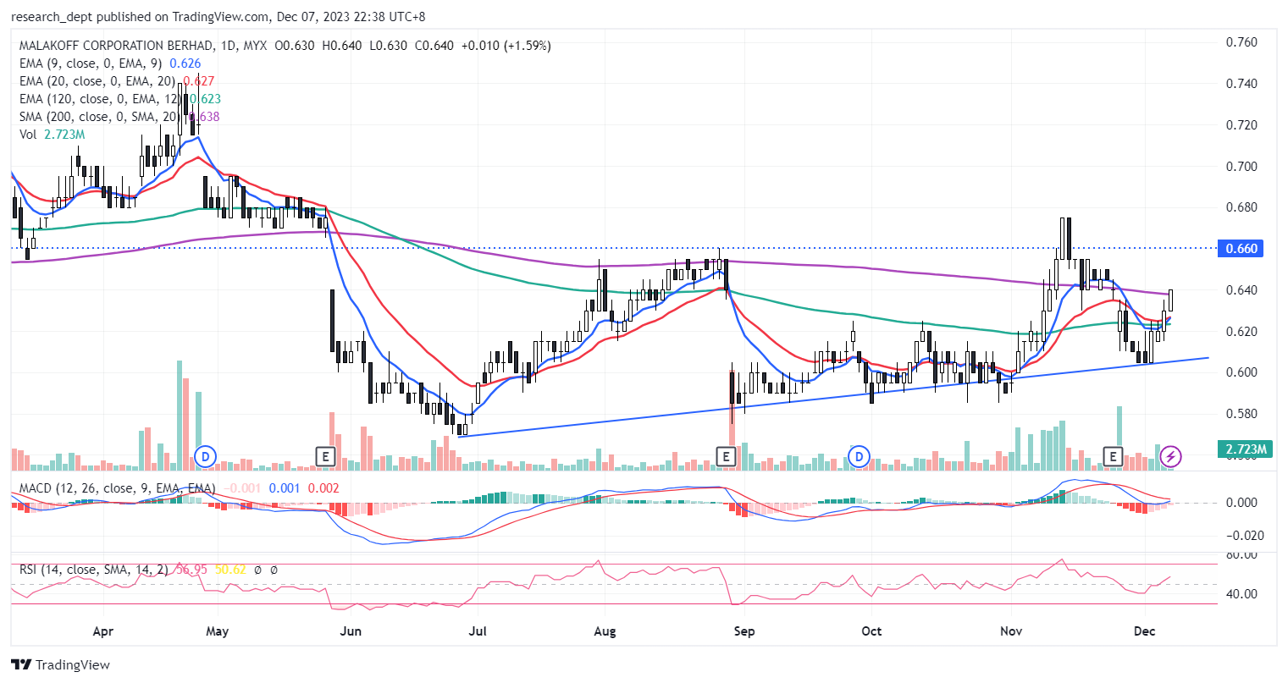Click the 0.700 price axis label

pyautogui.click(x=1241, y=167)
